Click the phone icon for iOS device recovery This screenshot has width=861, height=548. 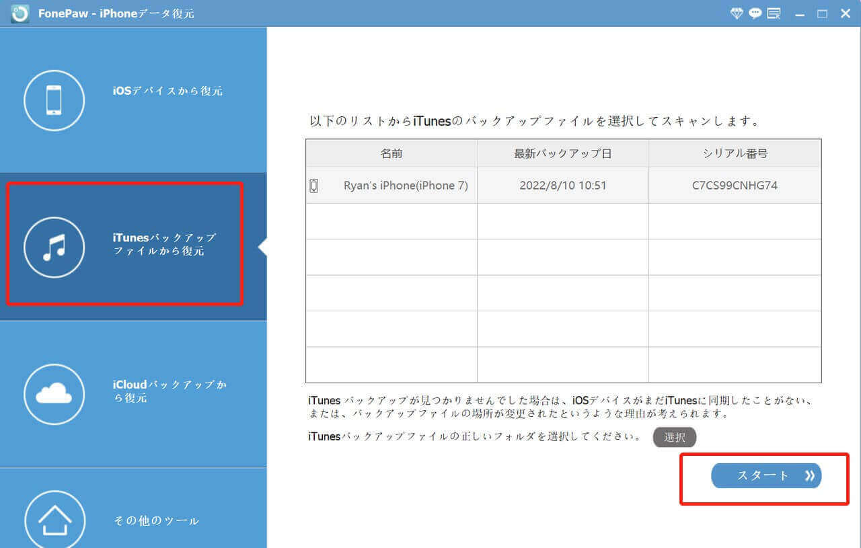54,100
